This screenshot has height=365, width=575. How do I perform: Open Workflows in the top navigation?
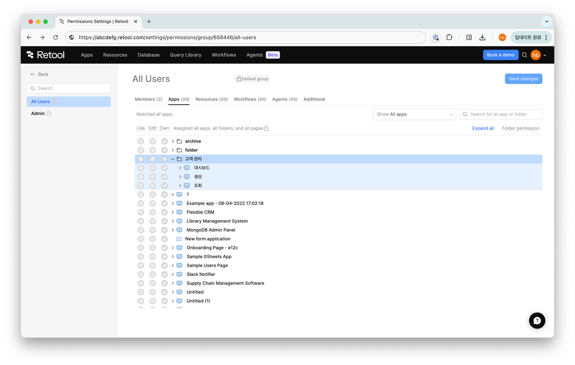tap(224, 55)
